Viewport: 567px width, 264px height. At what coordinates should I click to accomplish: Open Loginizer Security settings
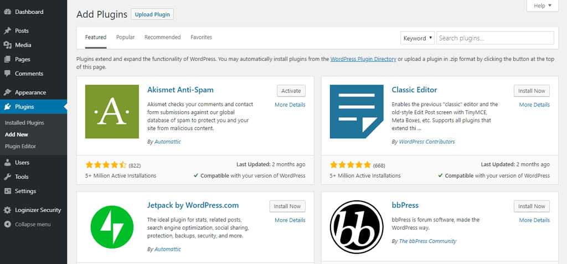pos(38,210)
